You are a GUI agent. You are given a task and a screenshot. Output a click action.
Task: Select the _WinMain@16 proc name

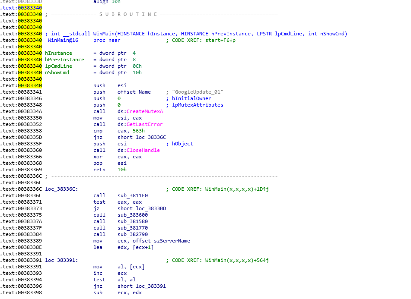coord(61,40)
